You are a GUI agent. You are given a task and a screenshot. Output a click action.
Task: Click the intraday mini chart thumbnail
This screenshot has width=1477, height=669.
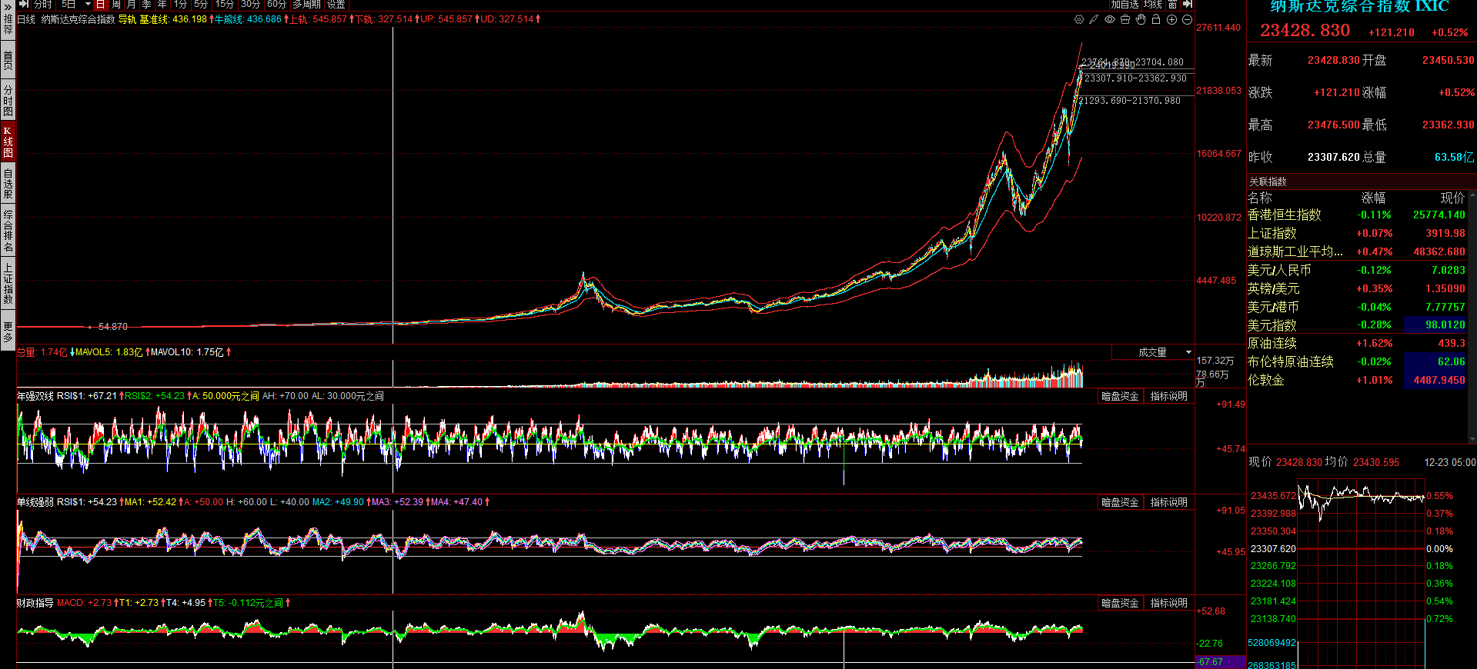pos(1360,573)
